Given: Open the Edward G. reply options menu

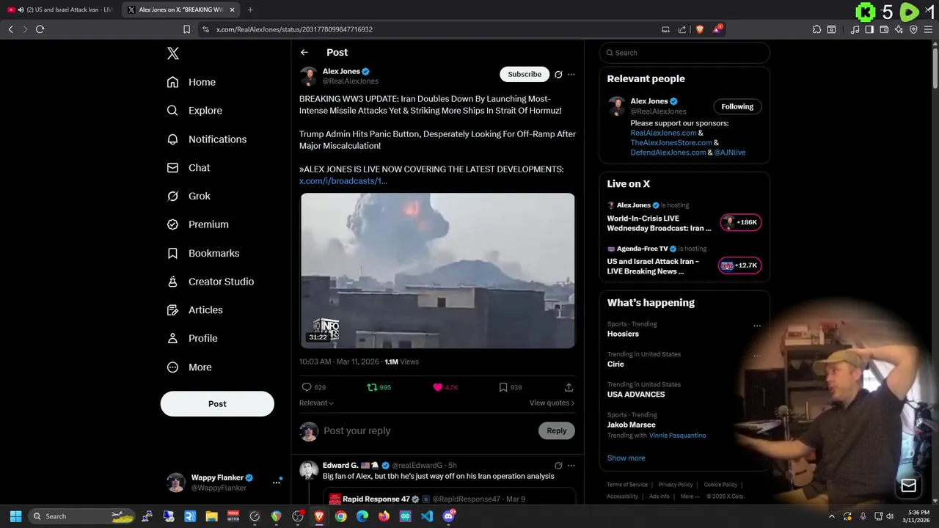Looking at the screenshot, I should point(571,466).
